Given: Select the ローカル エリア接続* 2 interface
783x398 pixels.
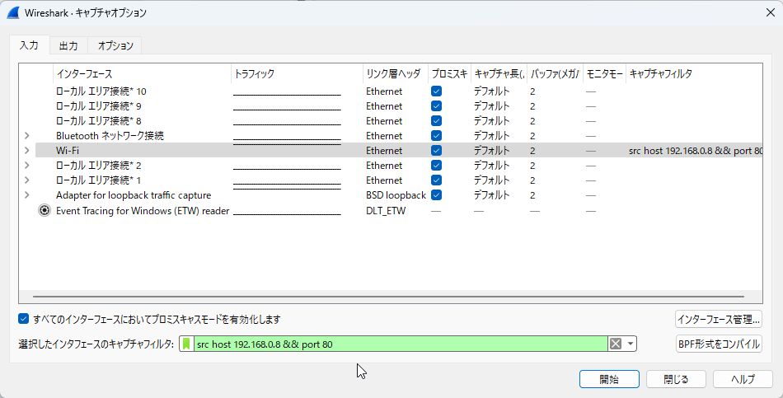Looking at the screenshot, I should pyautogui.click(x=99, y=166).
